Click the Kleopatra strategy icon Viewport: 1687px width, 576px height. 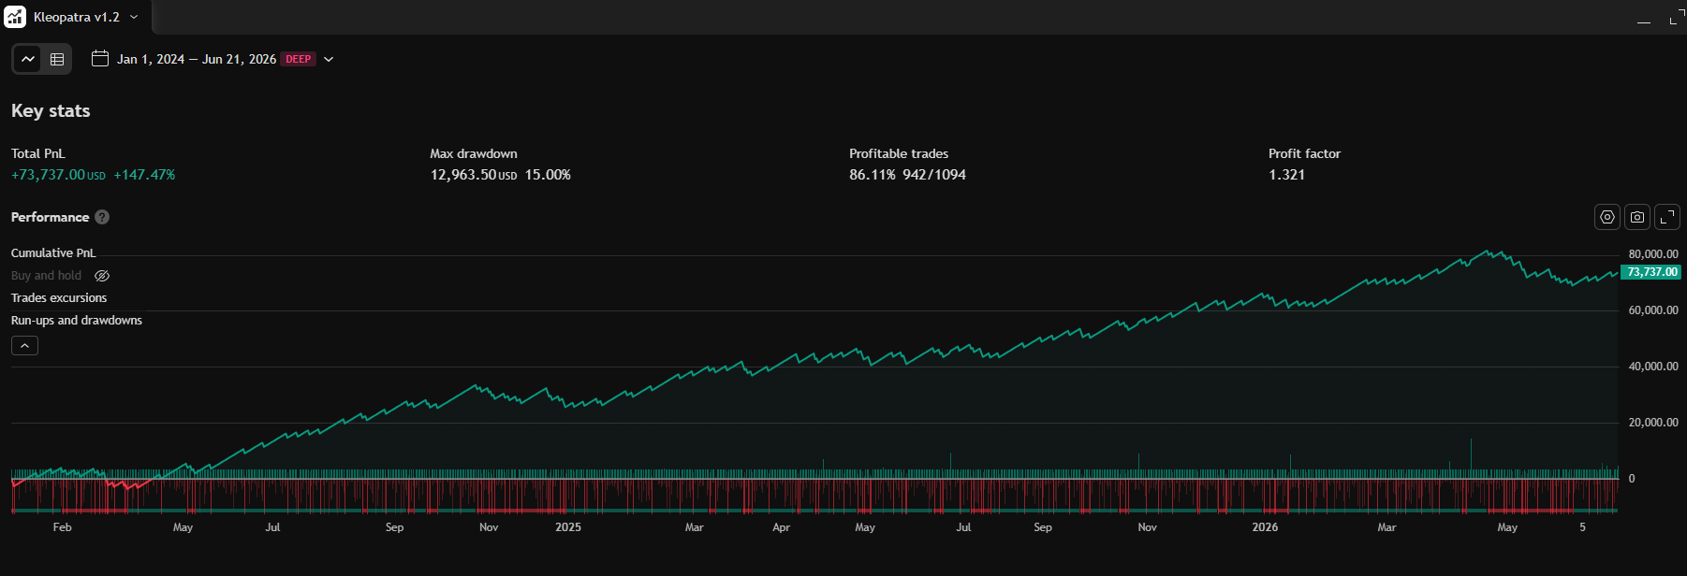tap(15, 17)
